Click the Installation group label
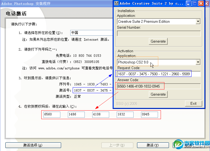 click(x=126, y=11)
